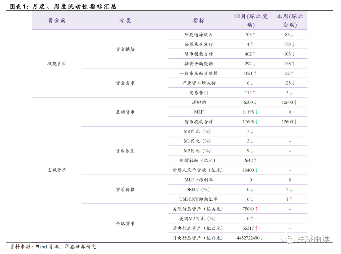Click the green down arrow next to 11195
Screen dimensions: 341x254
(256, 112)
